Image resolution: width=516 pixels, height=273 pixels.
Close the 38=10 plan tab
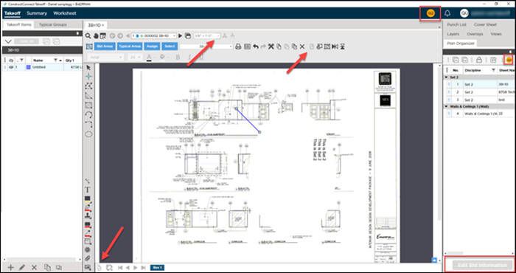pyautogui.click(x=102, y=25)
